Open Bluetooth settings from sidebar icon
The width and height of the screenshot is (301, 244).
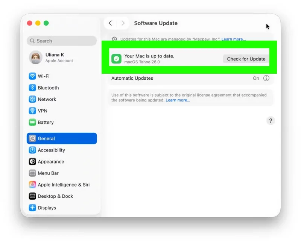click(x=32, y=88)
